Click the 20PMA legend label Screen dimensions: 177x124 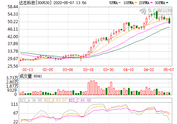tap(144, 3)
